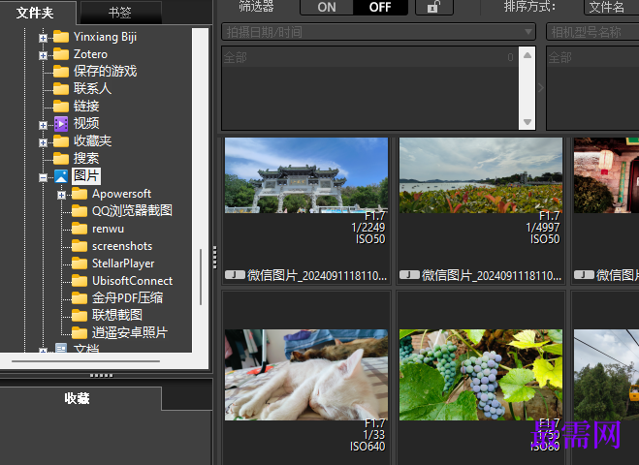The width and height of the screenshot is (639, 465).
Task: Click the 逍遥安卓照片 folder label
Action: 130,333
